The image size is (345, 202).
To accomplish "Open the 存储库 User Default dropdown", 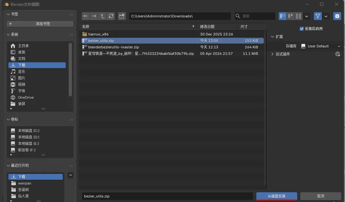I will coord(320,46).
